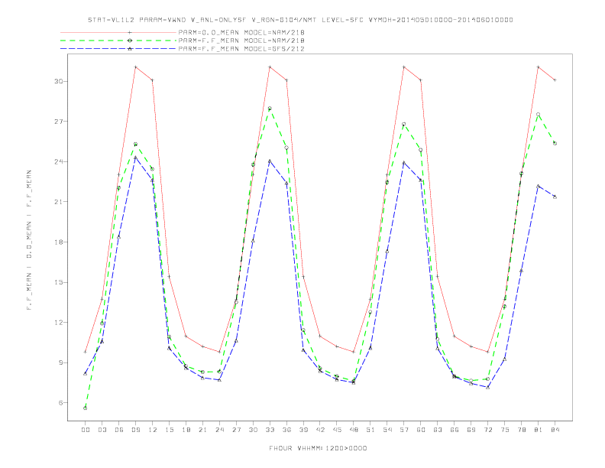The image size is (605, 468).
Task: Click x-axis tick label 33
Action: coord(270,430)
